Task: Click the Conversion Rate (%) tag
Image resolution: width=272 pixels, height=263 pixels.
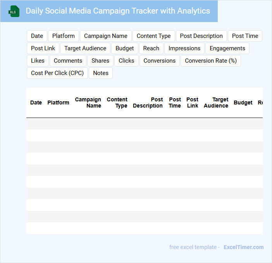Action: click(x=211, y=61)
